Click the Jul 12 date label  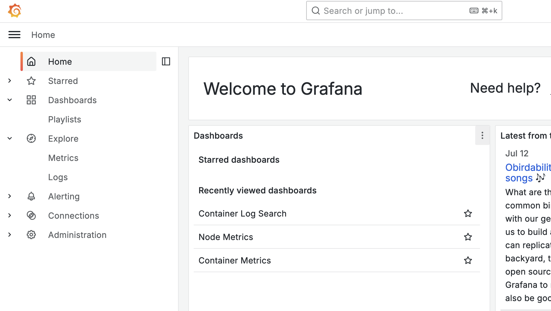click(x=517, y=153)
